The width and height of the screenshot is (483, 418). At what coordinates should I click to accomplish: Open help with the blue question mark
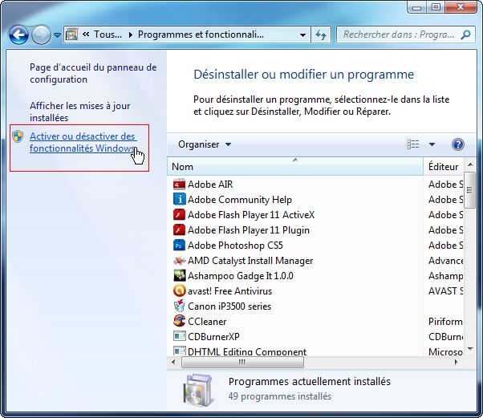point(458,144)
